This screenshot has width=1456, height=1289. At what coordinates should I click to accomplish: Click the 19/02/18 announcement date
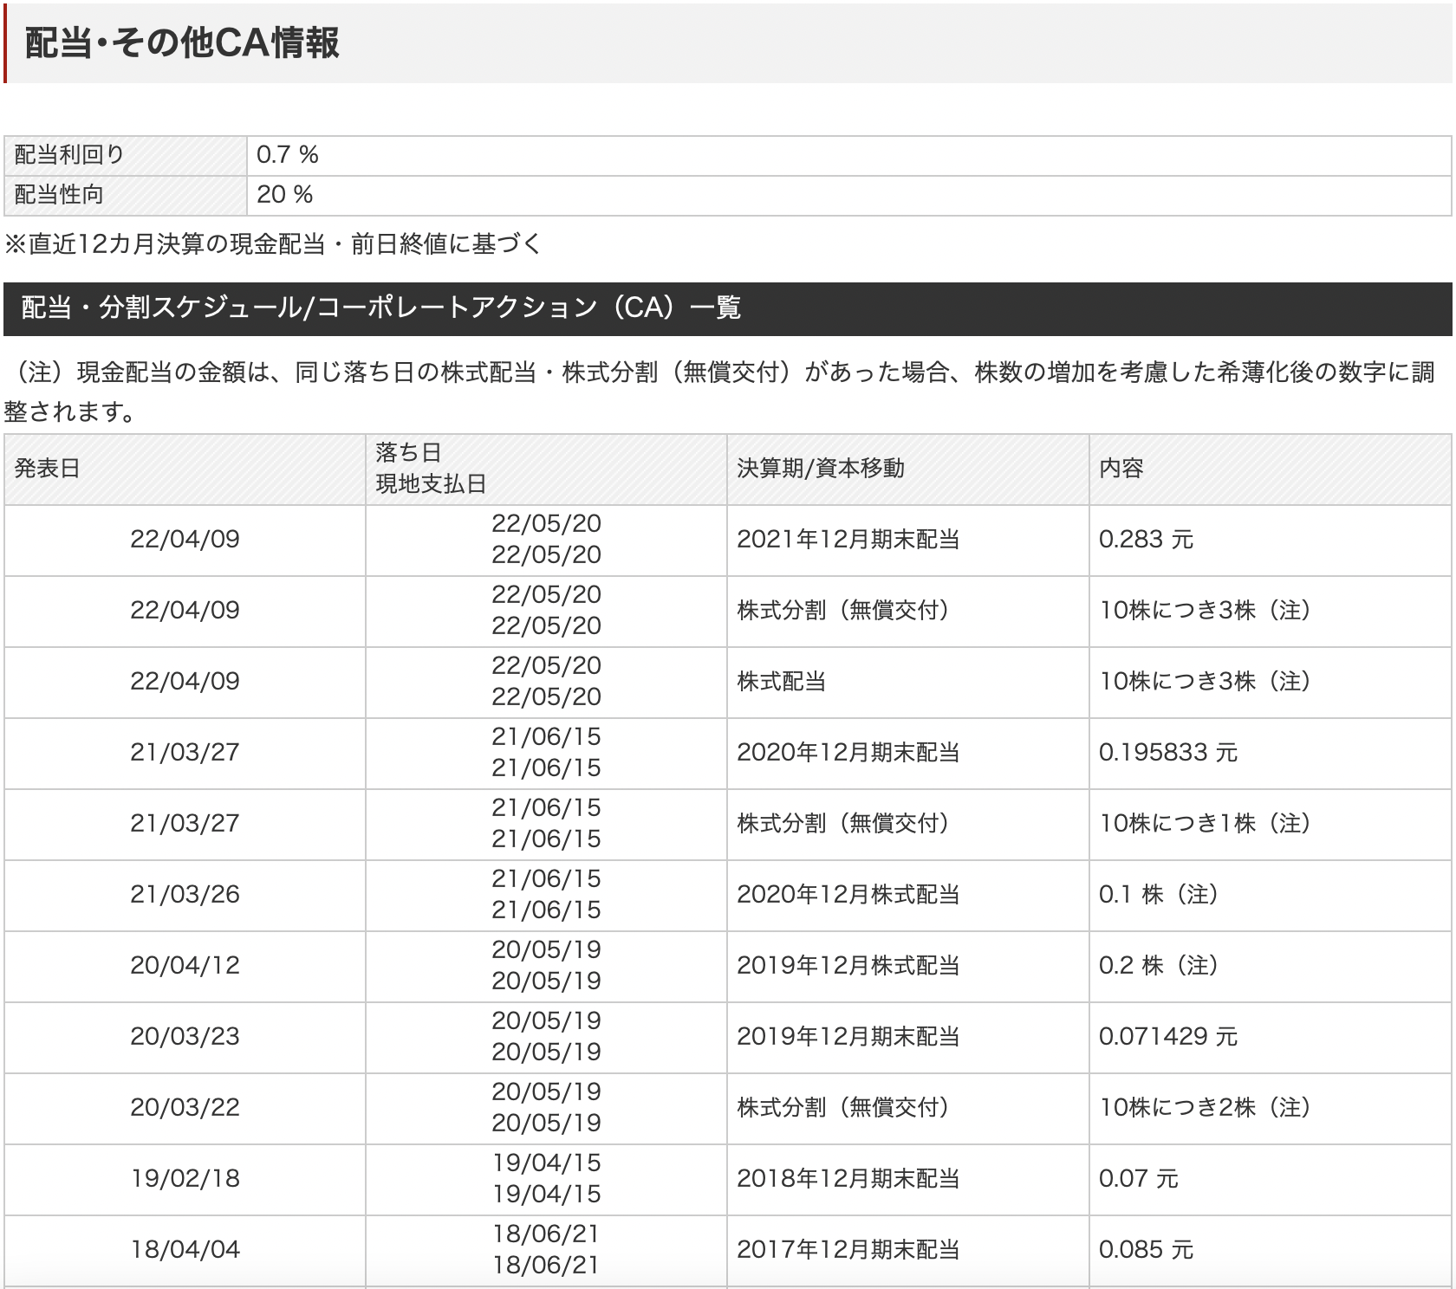tap(185, 1179)
